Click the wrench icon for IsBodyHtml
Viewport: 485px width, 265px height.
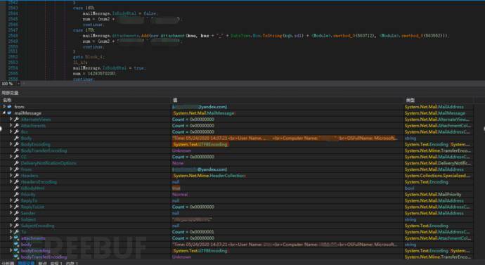[16, 188]
